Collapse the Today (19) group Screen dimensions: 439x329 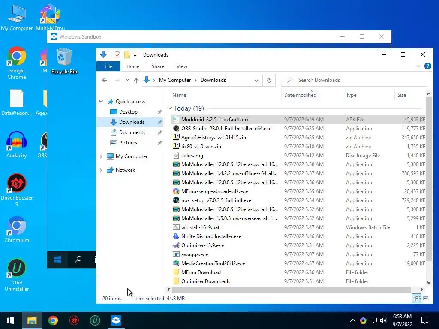point(170,108)
